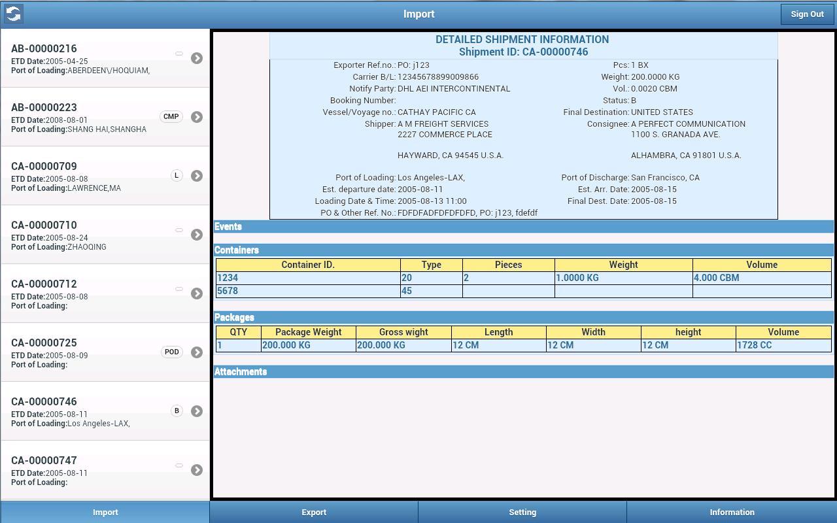Click notify party DHL AEI INTERCONTINENTAL
The width and height of the screenshot is (837, 523).
click(454, 89)
